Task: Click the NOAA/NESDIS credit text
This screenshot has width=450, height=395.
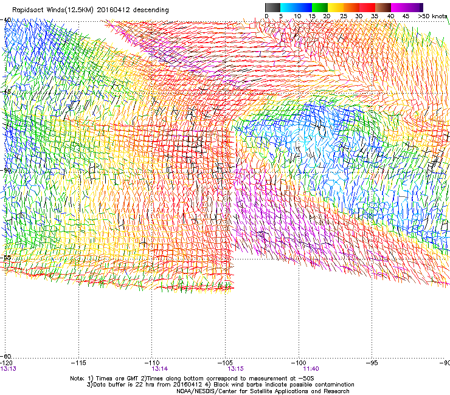Action: pos(263,391)
